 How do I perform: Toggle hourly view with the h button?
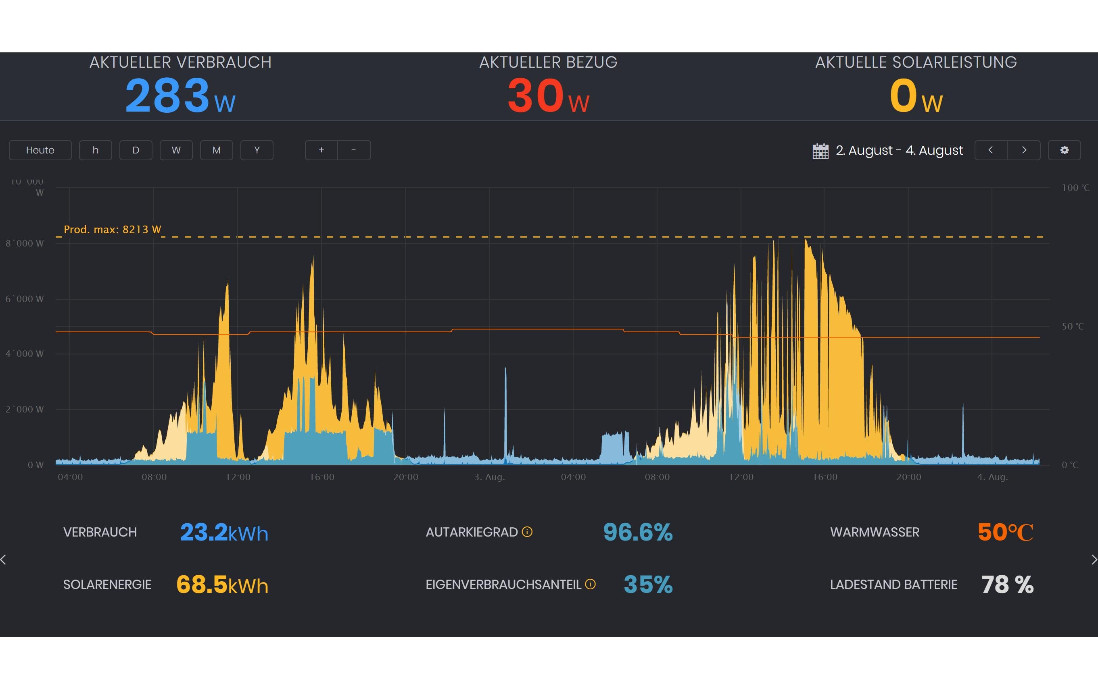tap(95, 150)
